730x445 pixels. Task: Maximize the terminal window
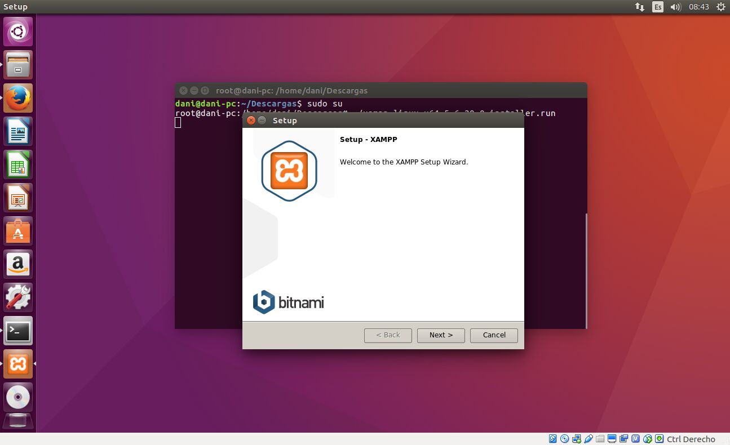click(x=205, y=90)
